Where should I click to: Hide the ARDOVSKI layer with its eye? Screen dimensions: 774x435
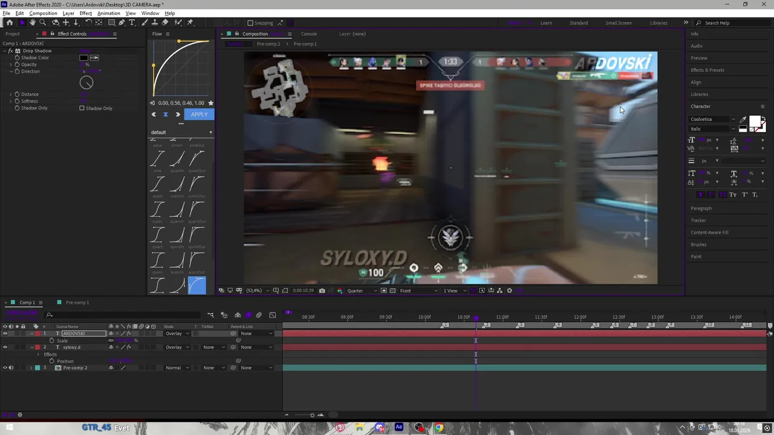(x=5, y=333)
